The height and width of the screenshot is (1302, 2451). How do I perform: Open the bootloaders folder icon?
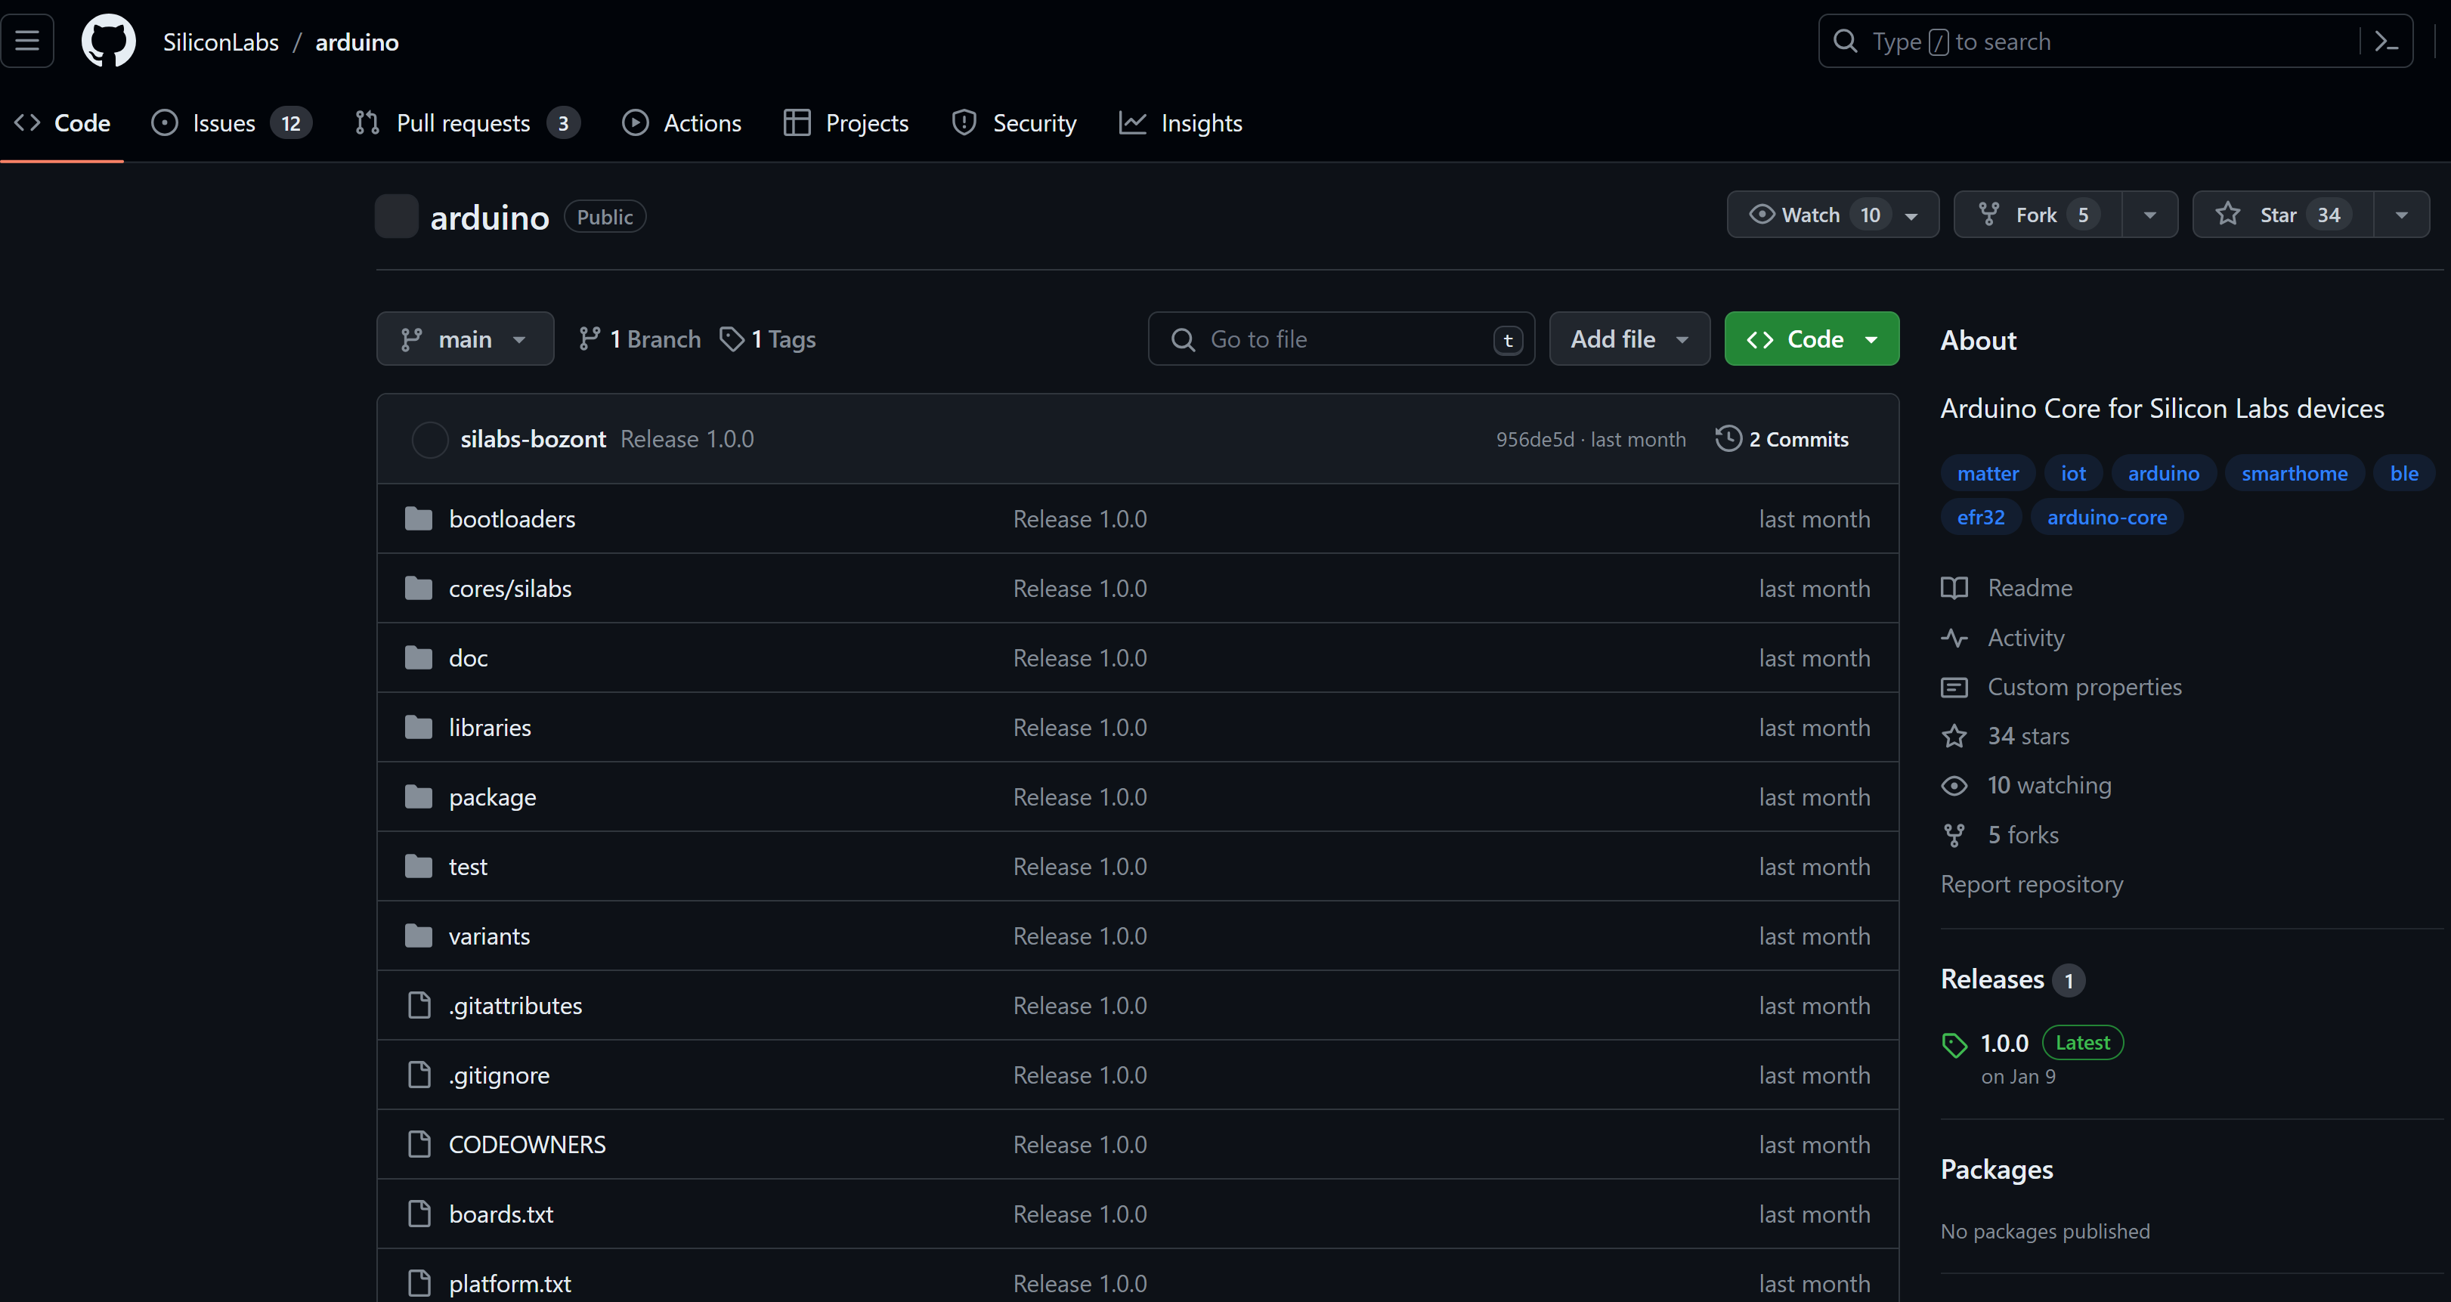click(x=419, y=518)
